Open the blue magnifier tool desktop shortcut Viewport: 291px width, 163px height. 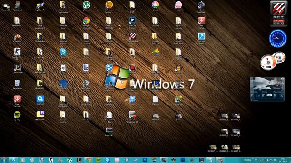pos(40,100)
